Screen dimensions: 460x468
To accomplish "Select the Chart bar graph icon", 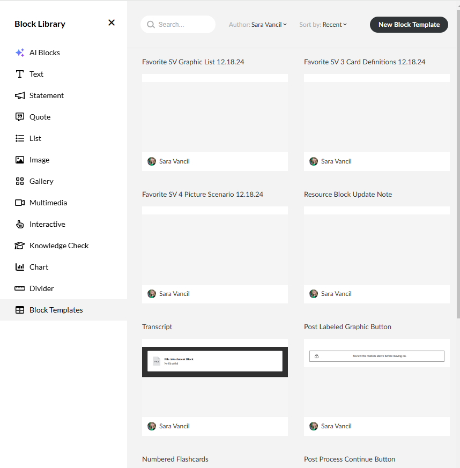I will tap(20, 267).
